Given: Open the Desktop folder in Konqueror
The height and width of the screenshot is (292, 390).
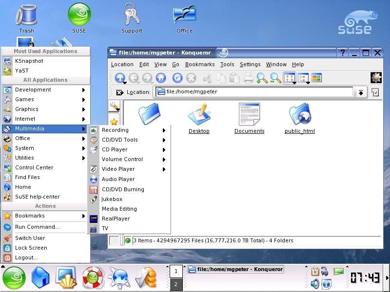Looking at the screenshot, I should [x=199, y=119].
